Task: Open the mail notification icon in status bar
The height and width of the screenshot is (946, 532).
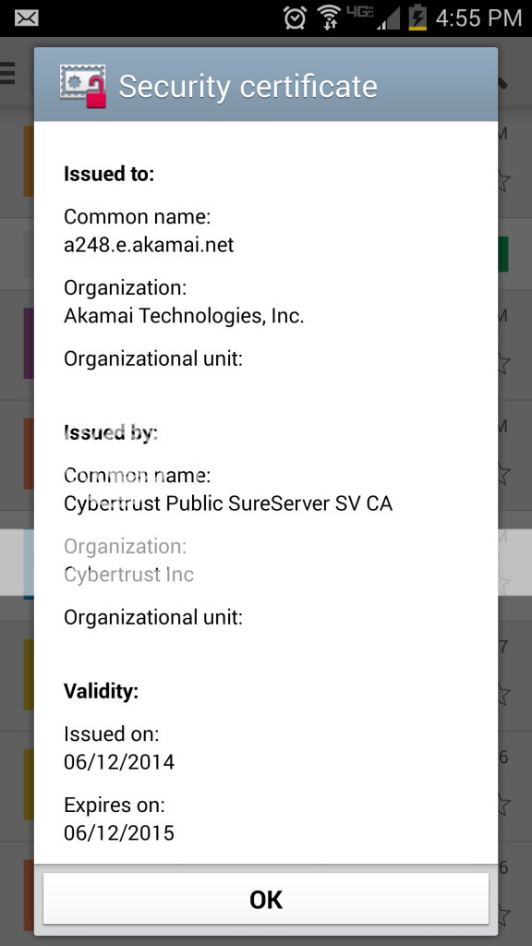Action: tap(27, 18)
